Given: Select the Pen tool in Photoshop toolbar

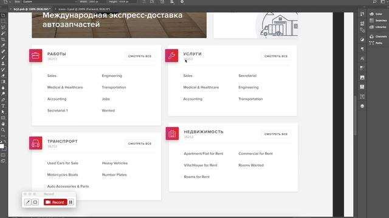Looking at the screenshot, I should pos(3,99).
